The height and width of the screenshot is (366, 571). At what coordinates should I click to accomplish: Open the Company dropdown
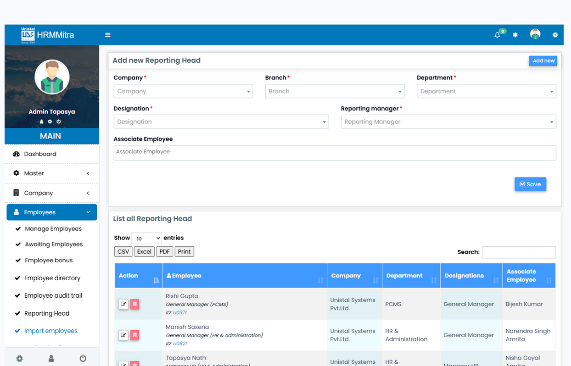[183, 91]
